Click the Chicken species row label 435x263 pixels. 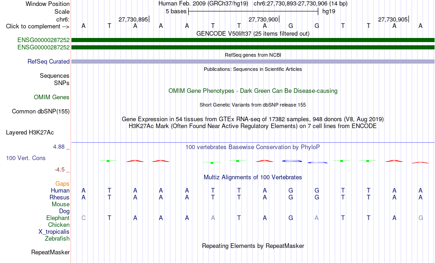pyautogui.click(x=59, y=225)
